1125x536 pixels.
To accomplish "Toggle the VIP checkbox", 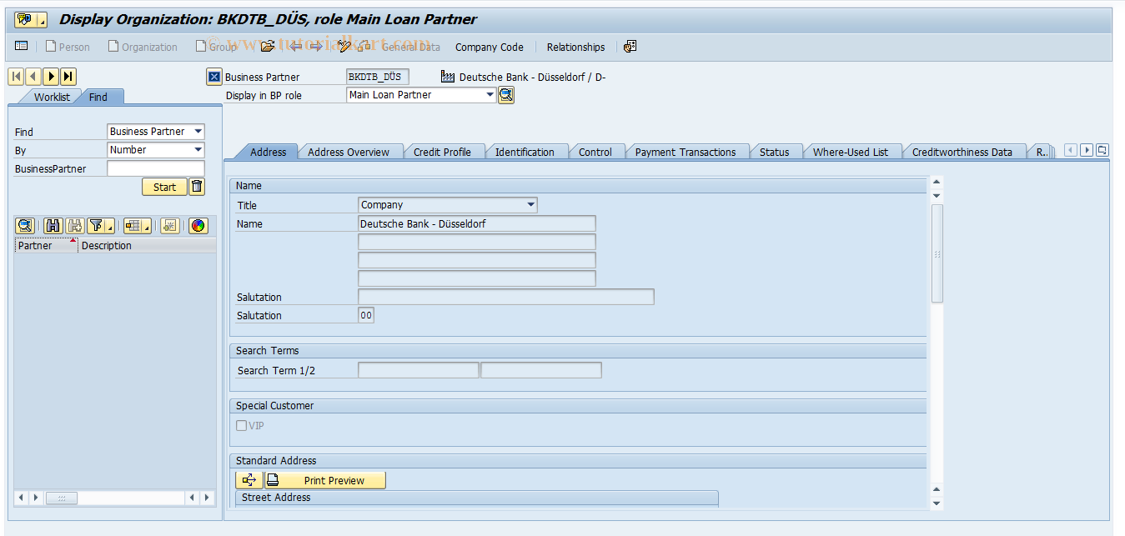I will (240, 424).
